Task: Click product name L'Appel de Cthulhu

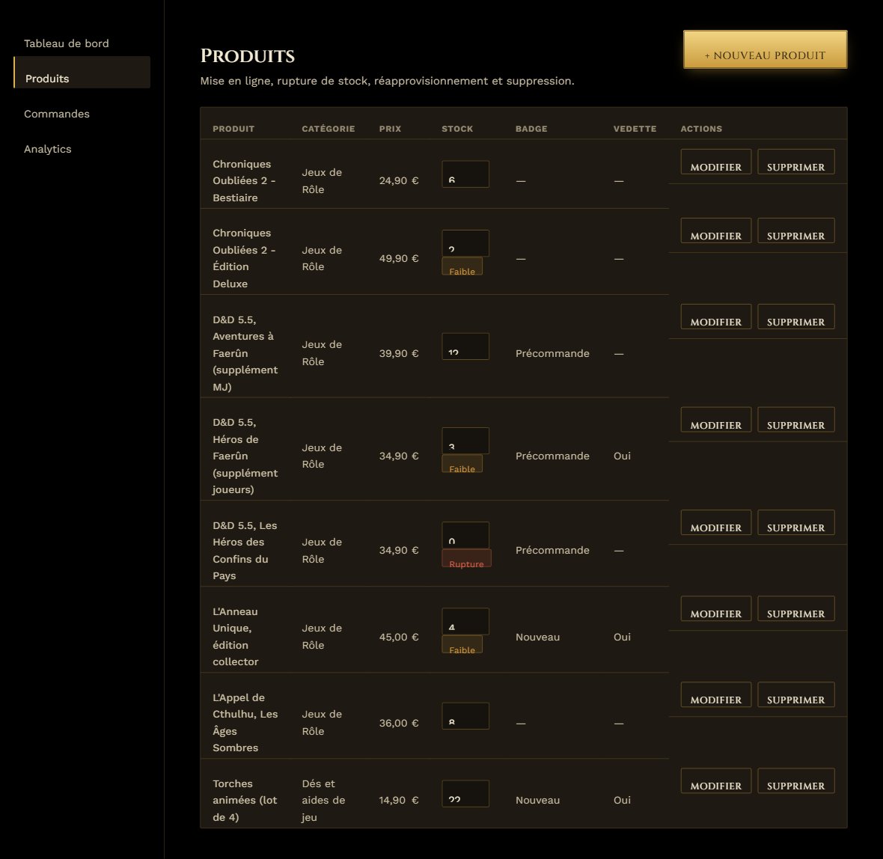Action: click(245, 723)
